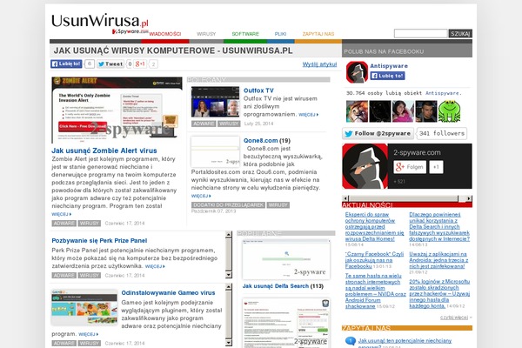Open news about Delta Search fake search engines

(x=439, y=227)
